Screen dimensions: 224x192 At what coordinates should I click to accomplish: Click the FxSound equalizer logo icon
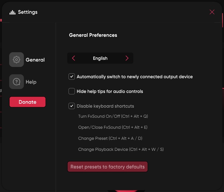[12, 12]
